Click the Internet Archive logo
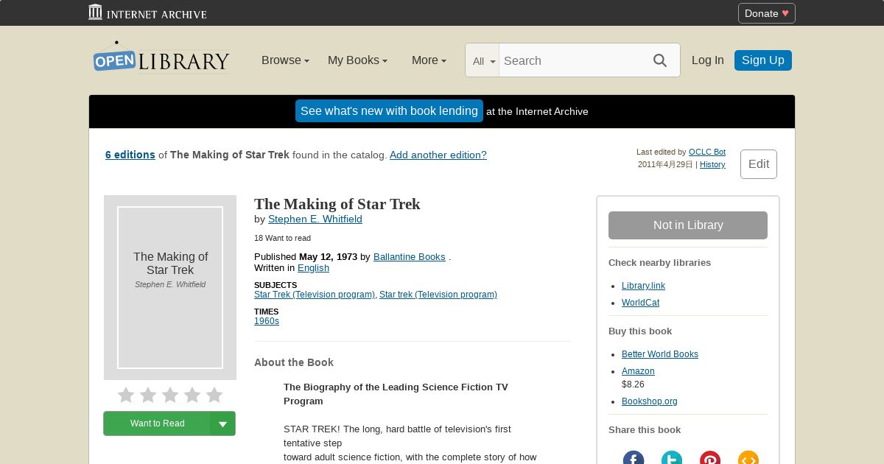 tap(147, 13)
